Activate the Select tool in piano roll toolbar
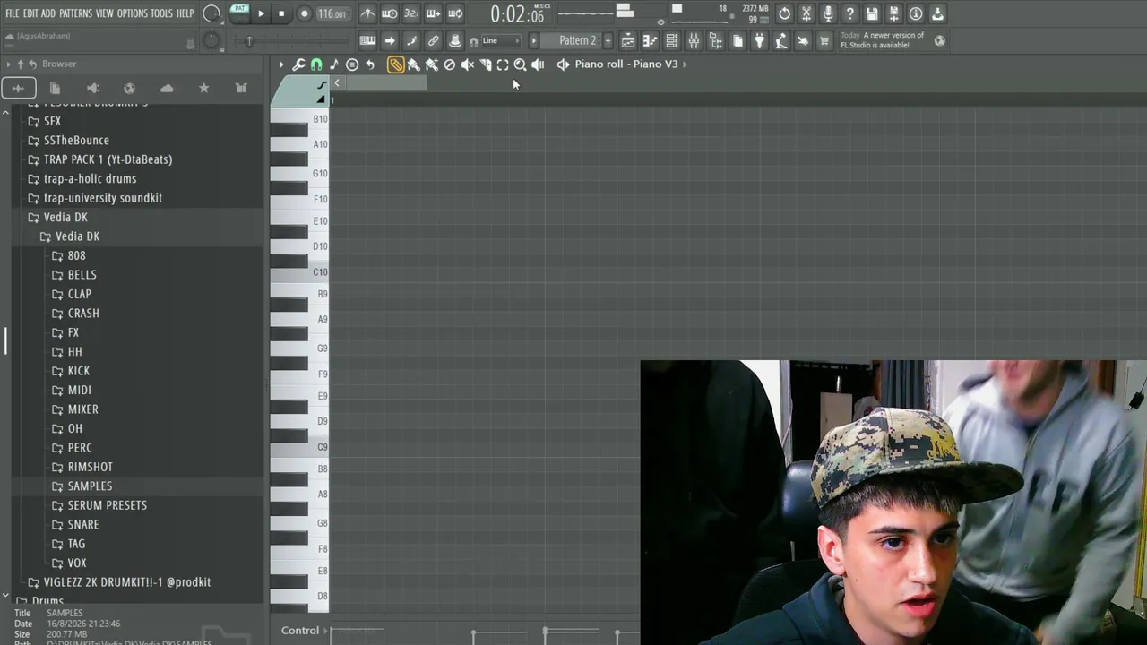The height and width of the screenshot is (645, 1147). (x=503, y=64)
